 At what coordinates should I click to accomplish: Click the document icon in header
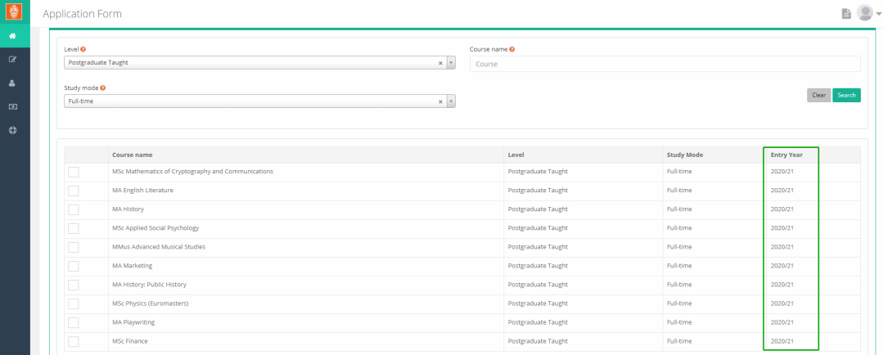pos(846,14)
